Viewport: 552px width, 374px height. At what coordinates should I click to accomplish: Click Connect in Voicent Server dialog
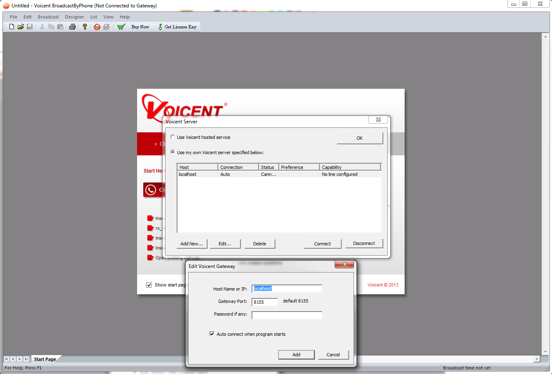[x=322, y=244]
